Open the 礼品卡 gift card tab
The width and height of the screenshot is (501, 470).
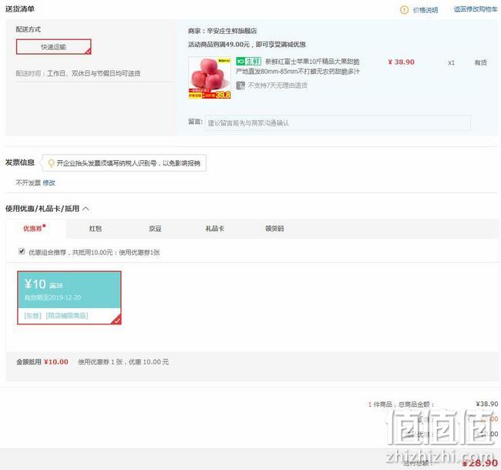[x=215, y=229]
